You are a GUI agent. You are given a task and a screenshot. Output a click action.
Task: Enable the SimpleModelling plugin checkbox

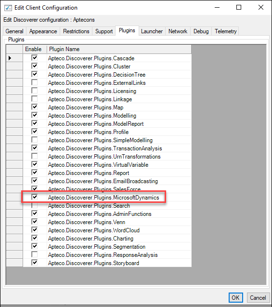point(35,140)
